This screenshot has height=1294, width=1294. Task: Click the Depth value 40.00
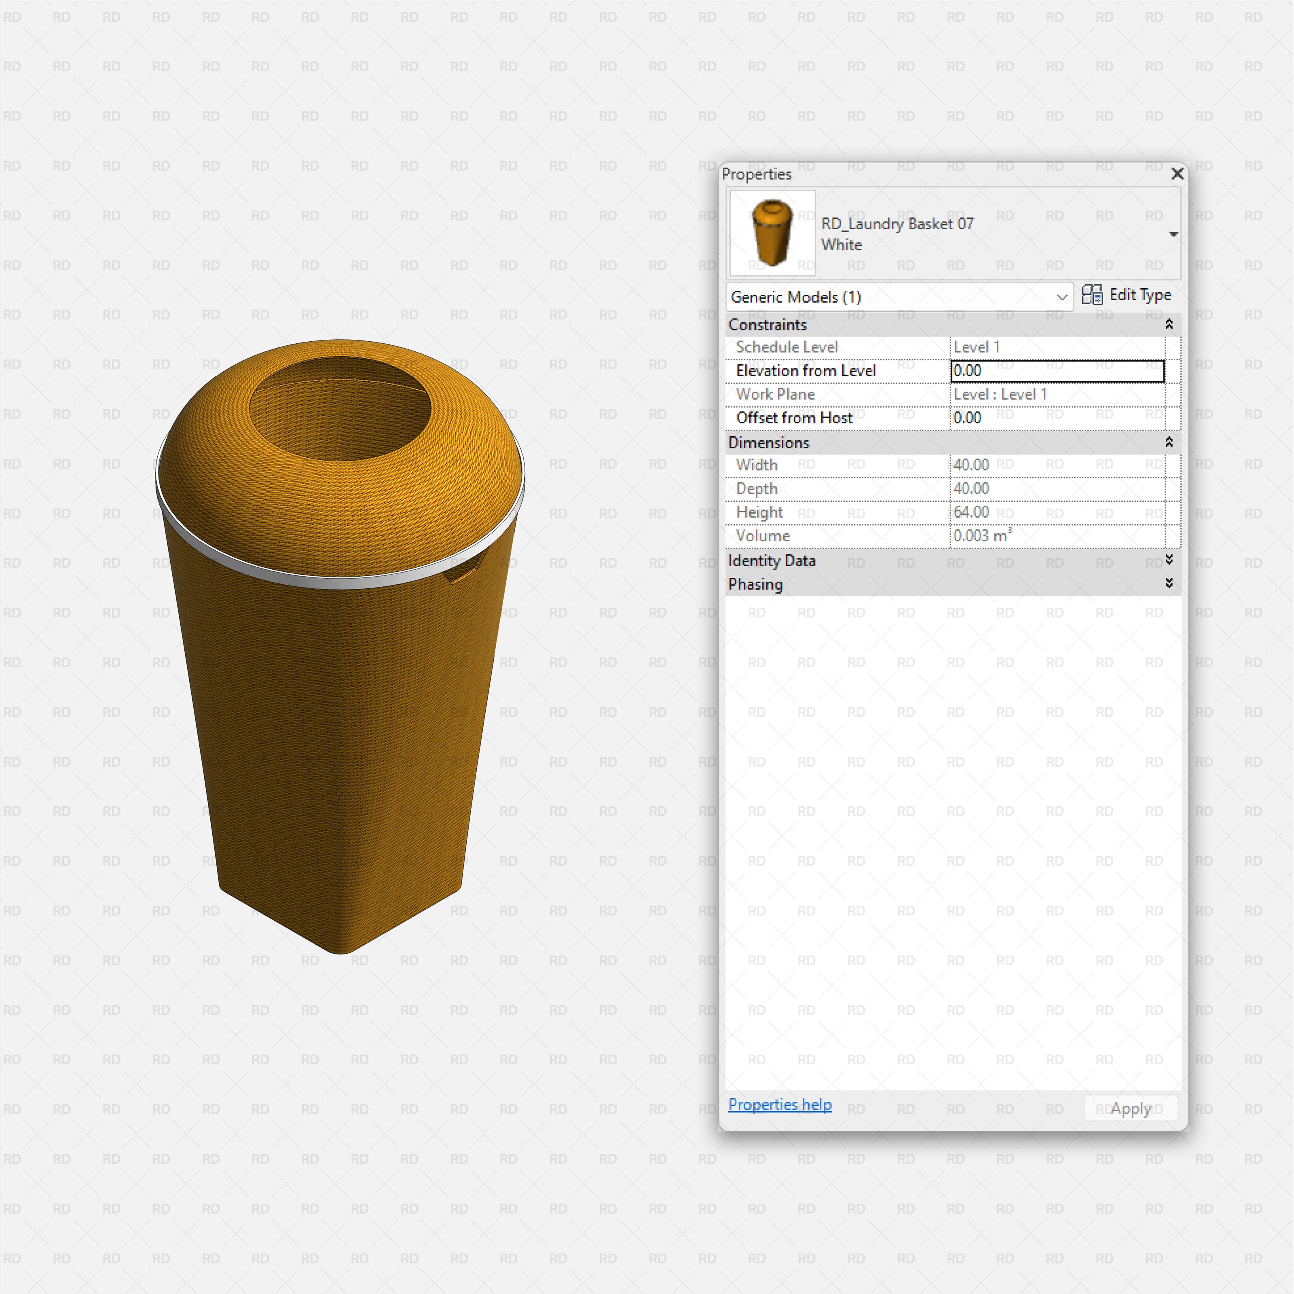[1057, 488]
